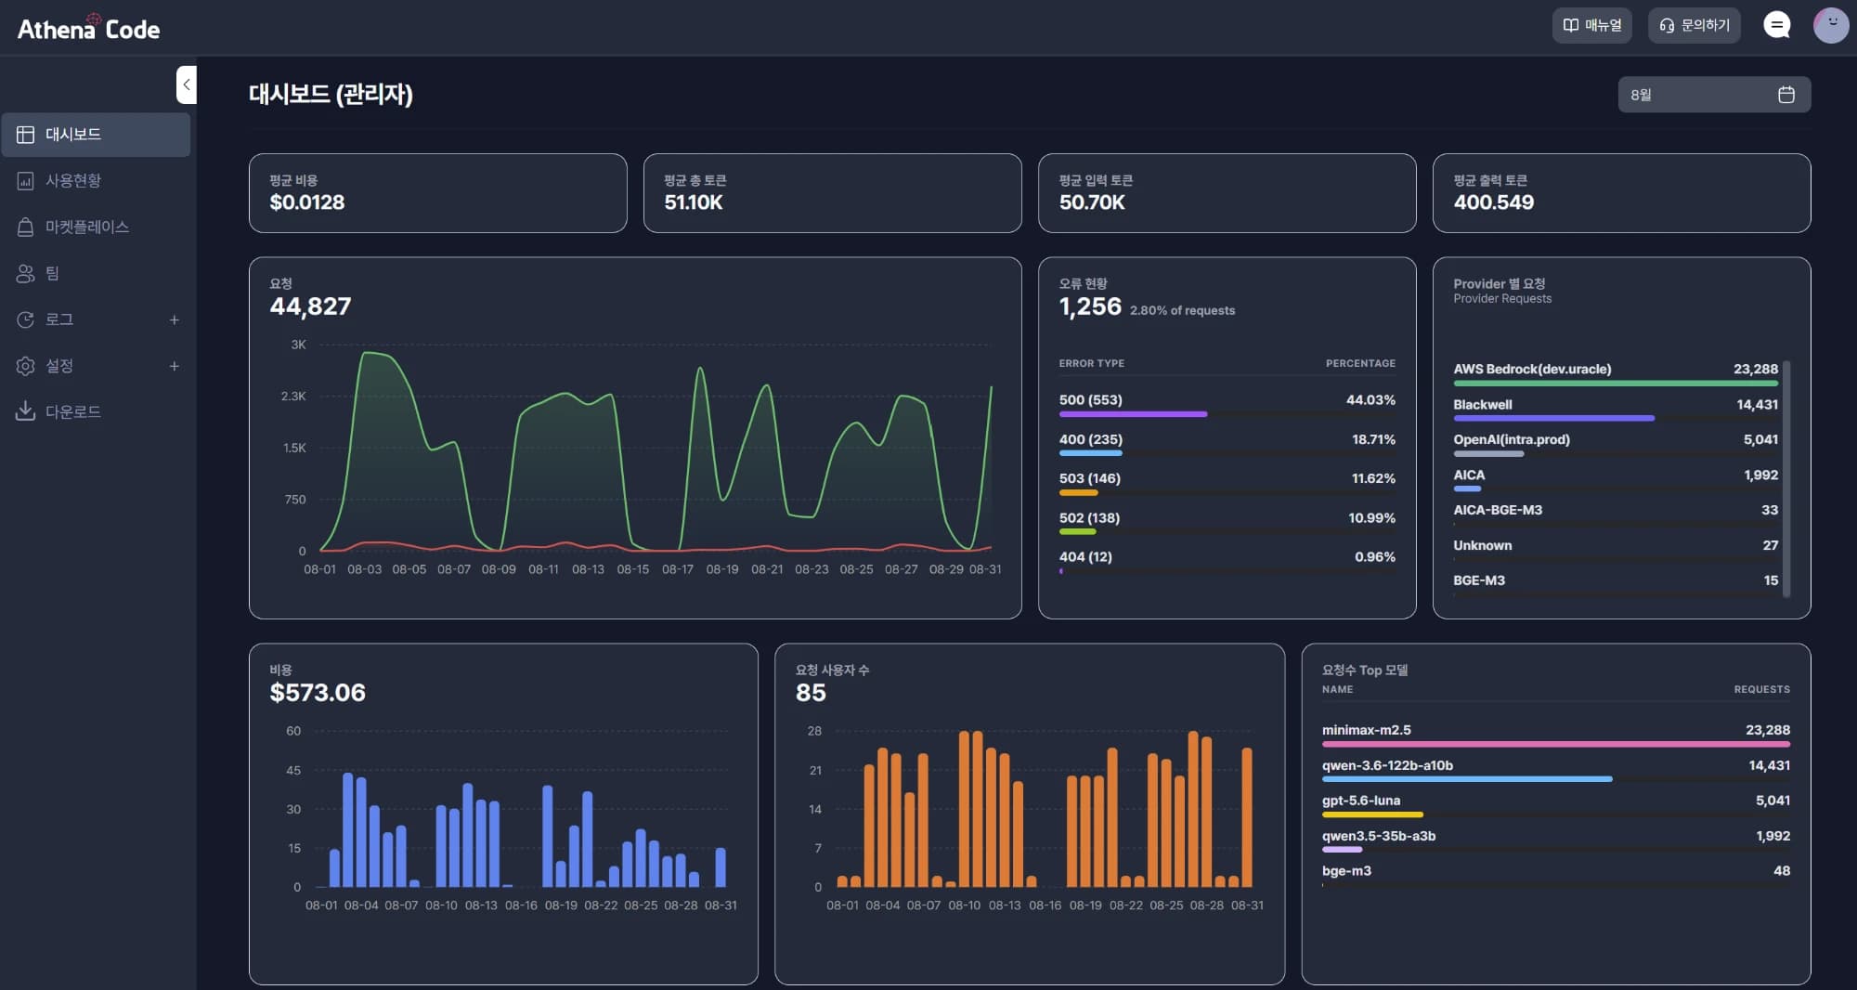This screenshot has height=990, width=1857.
Task: Open the user avatar profile menu
Action: coord(1831,25)
